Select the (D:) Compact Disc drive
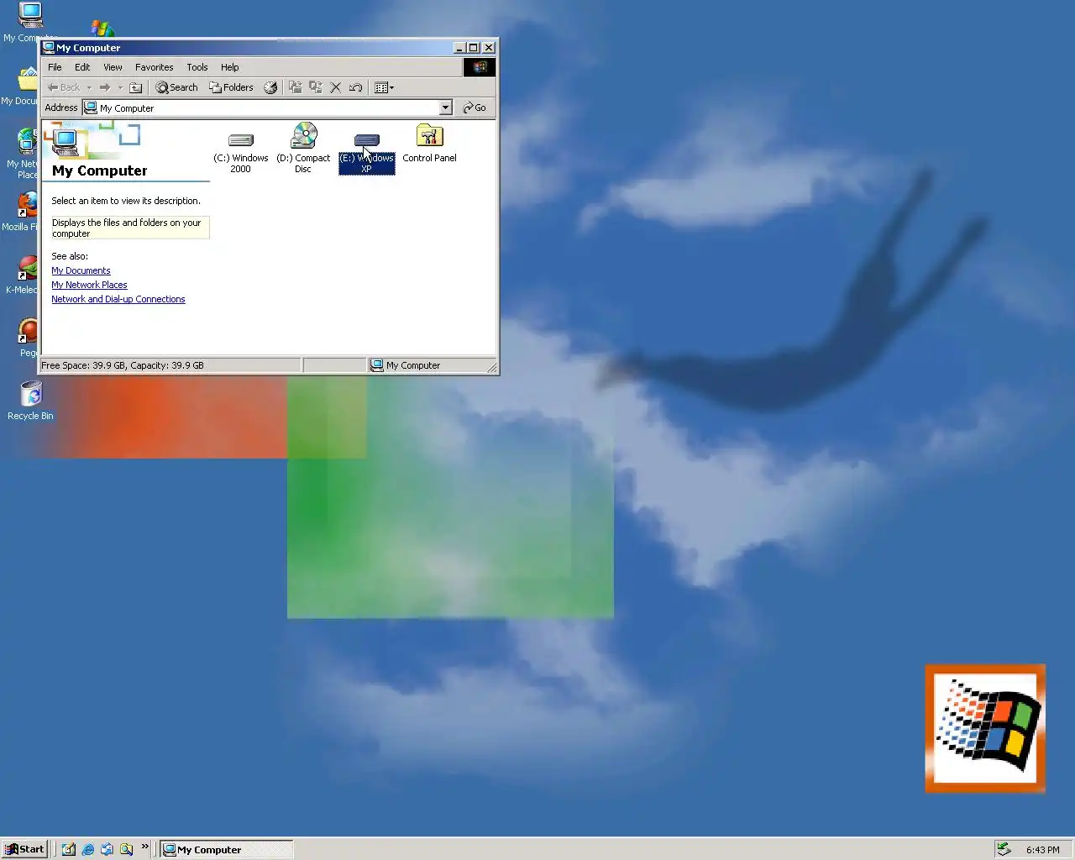The width and height of the screenshot is (1075, 860). click(x=303, y=149)
